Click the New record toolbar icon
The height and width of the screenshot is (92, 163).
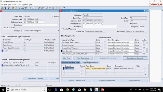pos(2,8)
